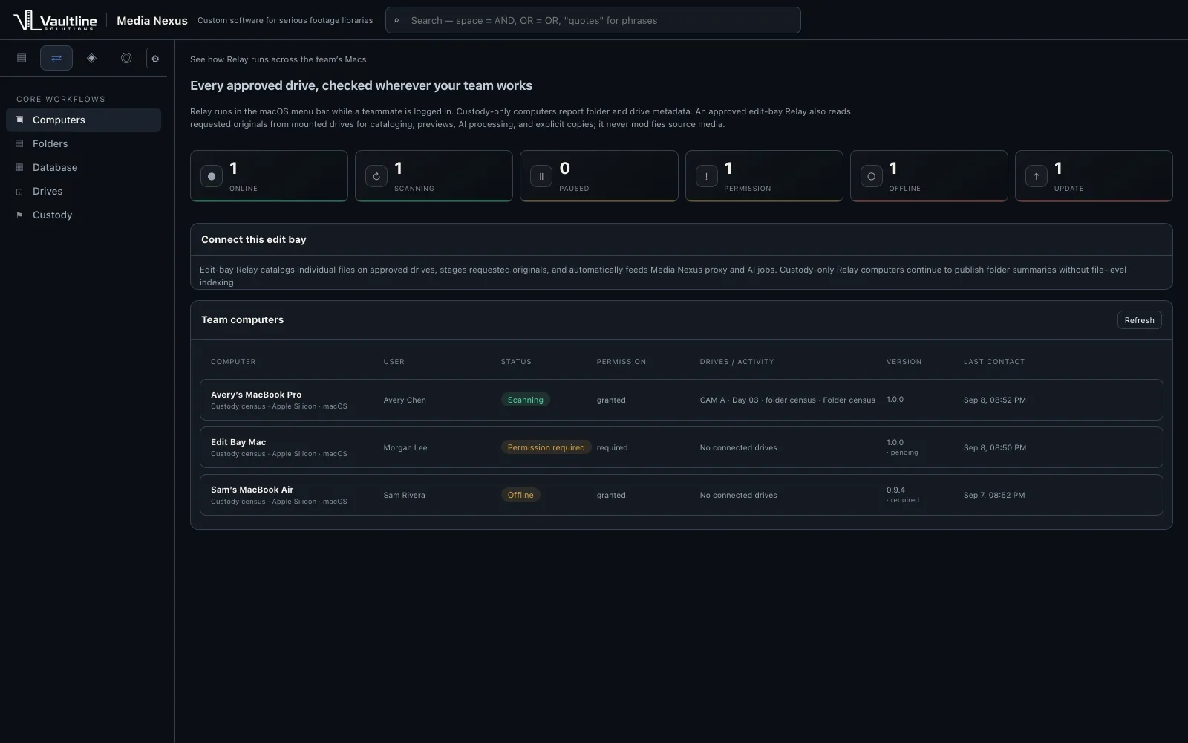
Task: Click the LAST CONTACT column header
Action: (994, 362)
